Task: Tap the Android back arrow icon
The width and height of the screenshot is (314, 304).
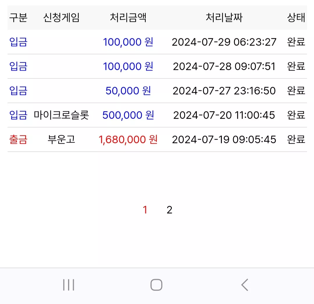Action: (245, 285)
